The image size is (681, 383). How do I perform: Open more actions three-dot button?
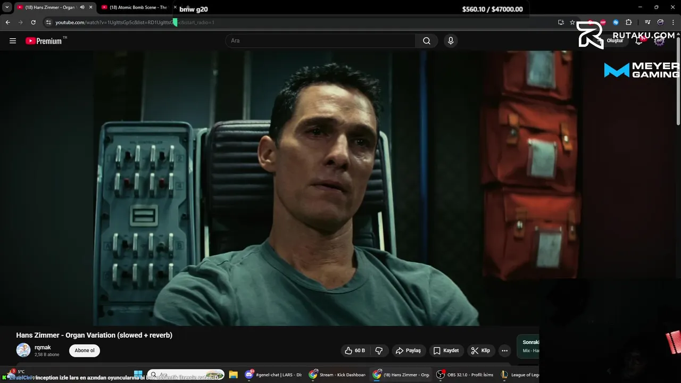pos(504,351)
